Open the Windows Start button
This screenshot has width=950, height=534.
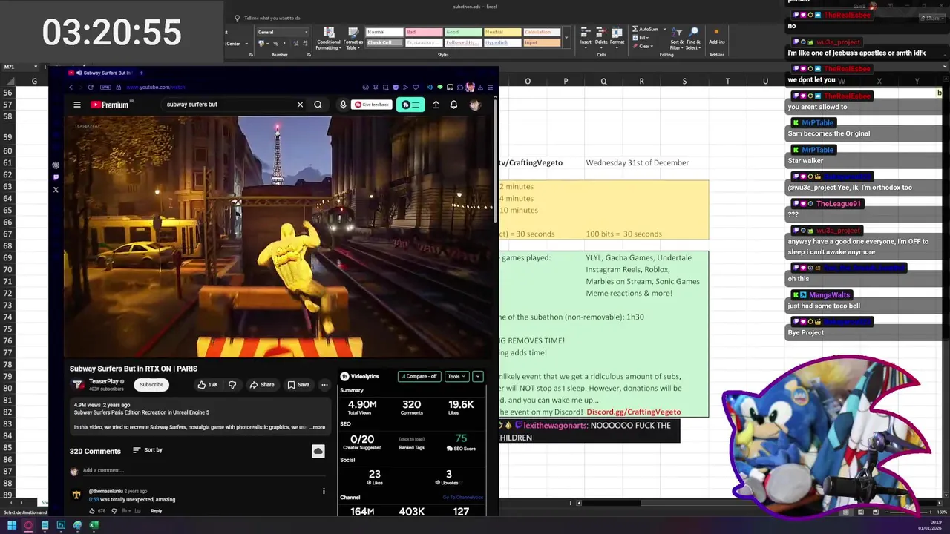pos(12,525)
